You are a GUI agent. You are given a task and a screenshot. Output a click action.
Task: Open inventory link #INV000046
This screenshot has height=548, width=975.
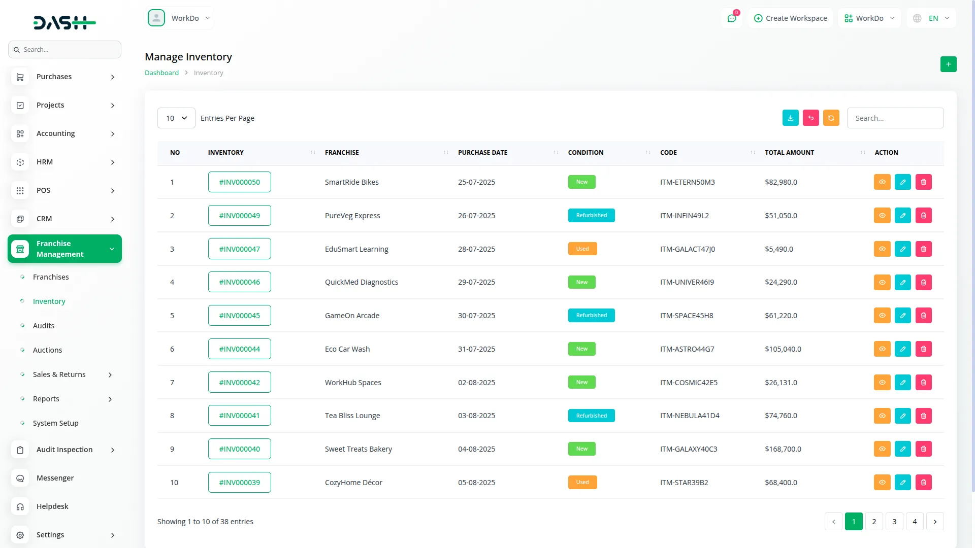(239, 282)
